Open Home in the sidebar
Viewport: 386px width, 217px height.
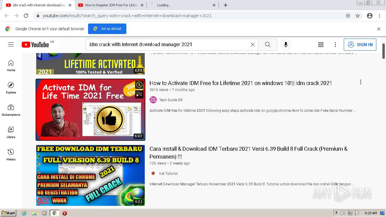click(11, 65)
